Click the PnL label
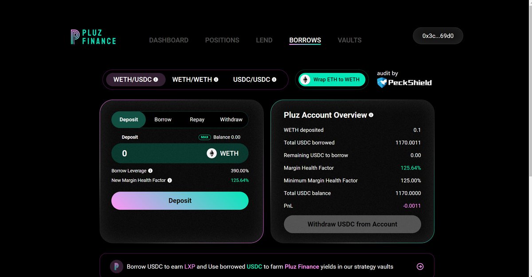The width and height of the screenshot is (532, 277). point(288,206)
